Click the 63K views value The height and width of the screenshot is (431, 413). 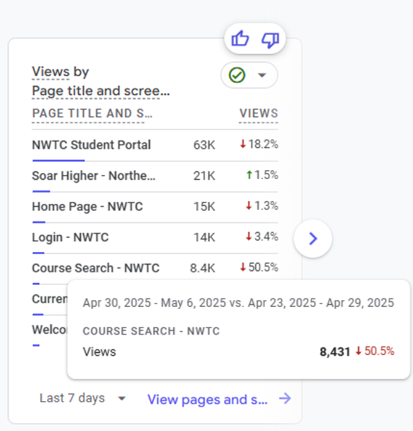(204, 145)
